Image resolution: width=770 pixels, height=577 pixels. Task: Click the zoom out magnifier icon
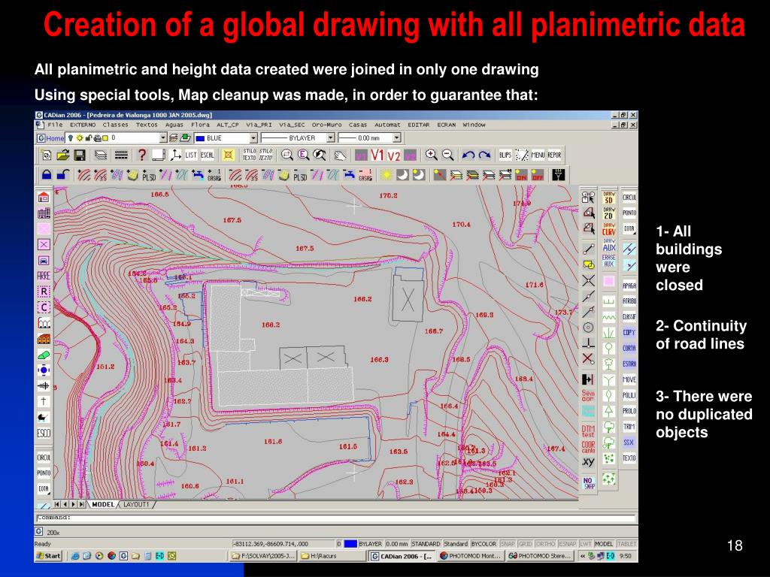click(447, 155)
